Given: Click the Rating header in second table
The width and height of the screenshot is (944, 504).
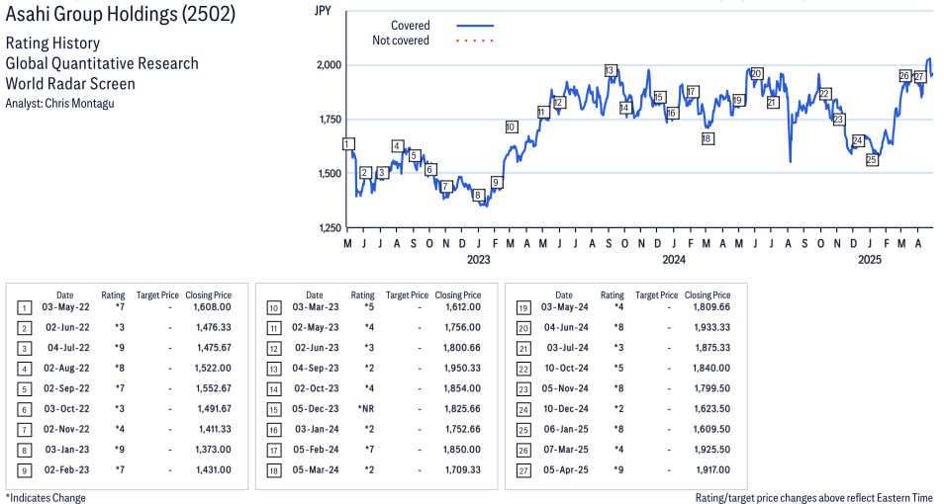Looking at the screenshot, I should (x=363, y=295).
